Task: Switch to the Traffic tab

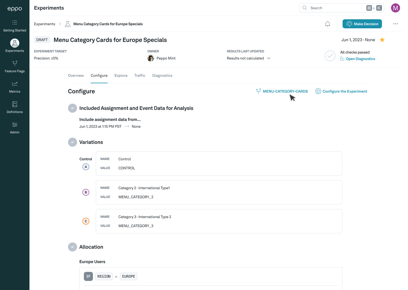Action: (x=140, y=76)
